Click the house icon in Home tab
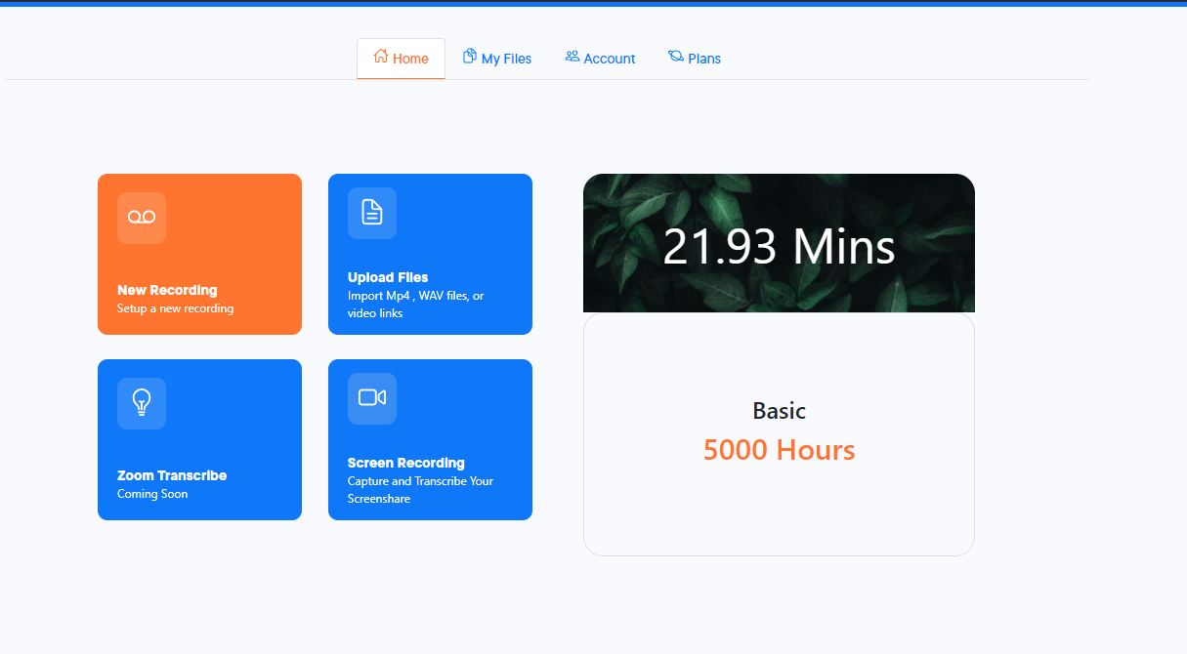This screenshot has width=1187, height=654. click(381, 57)
